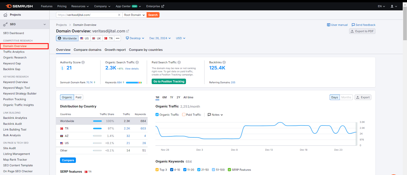Open View details link
The height and width of the screenshot is (175, 407).
pos(132,69)
